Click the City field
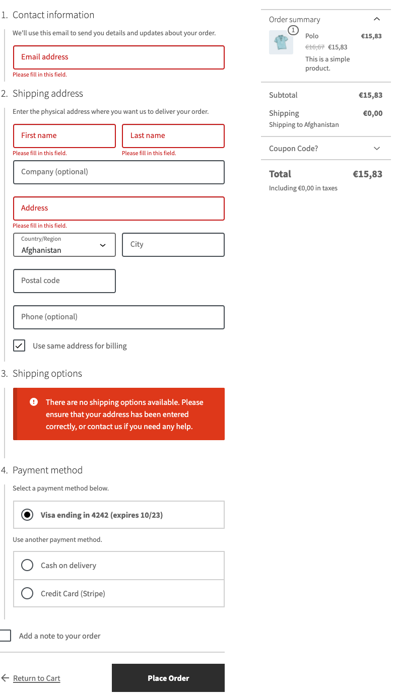The height and width of the screenshot is (697, 396). pyautogui.click(x=173, y=245)
